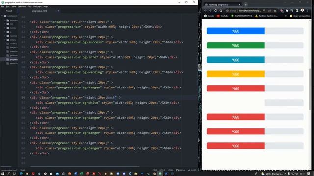Click the Project panel header
The height and width of the screenshot is (176, 314).
(x=9, y=11)
